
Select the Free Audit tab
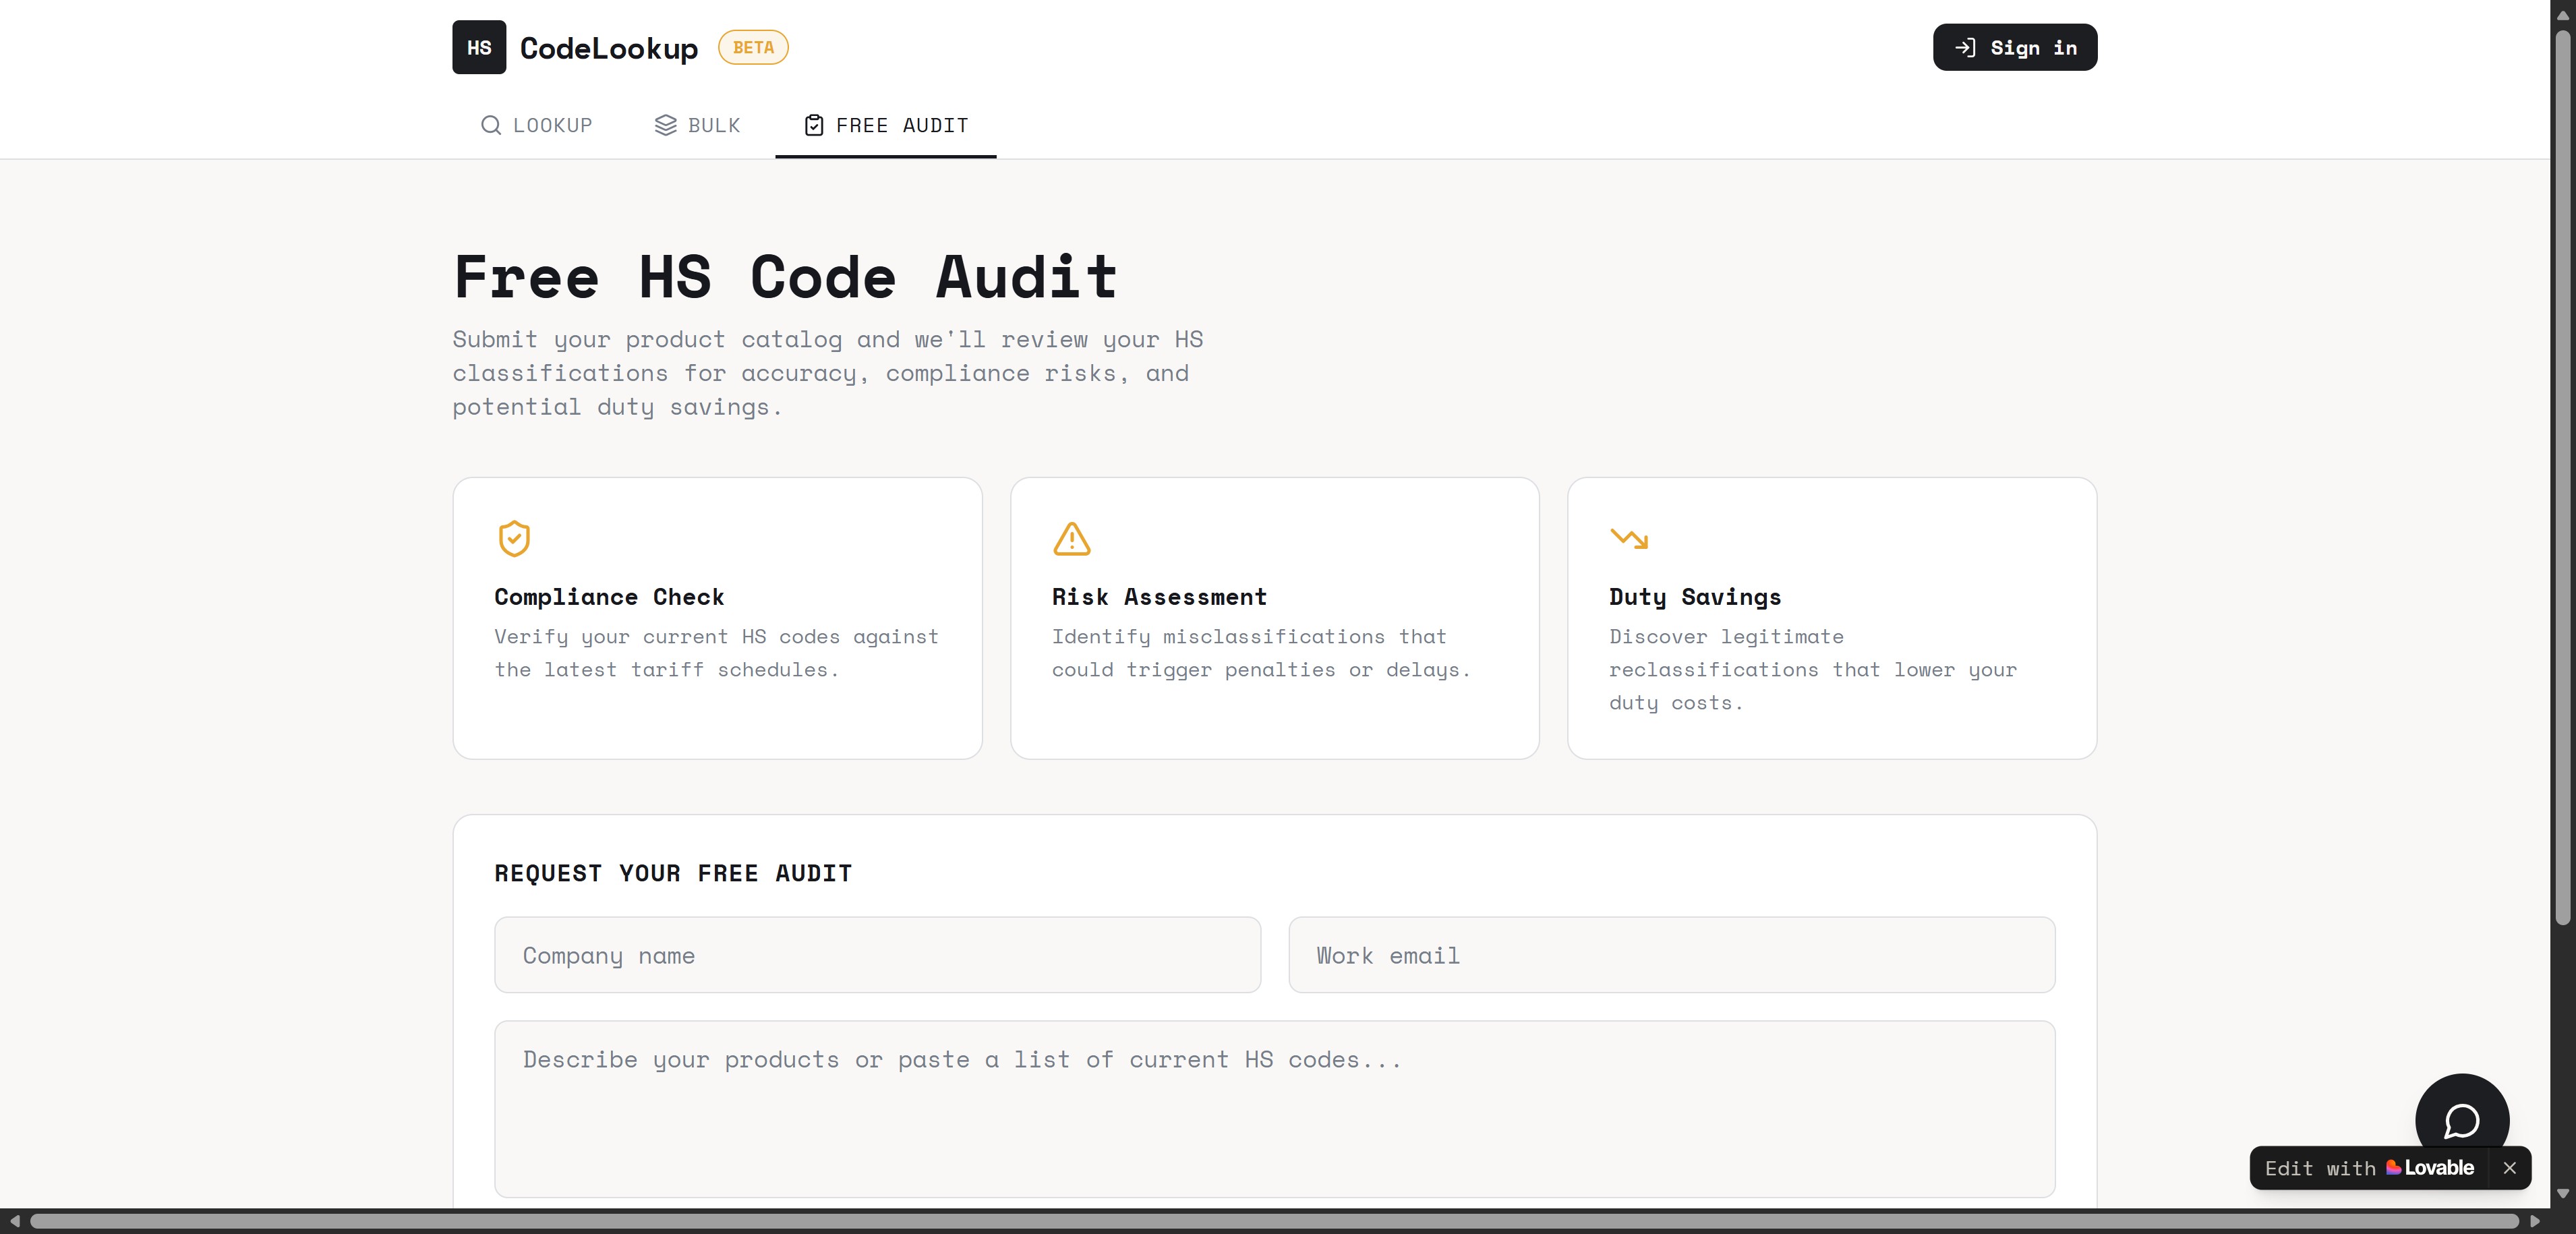pos(885,125)
